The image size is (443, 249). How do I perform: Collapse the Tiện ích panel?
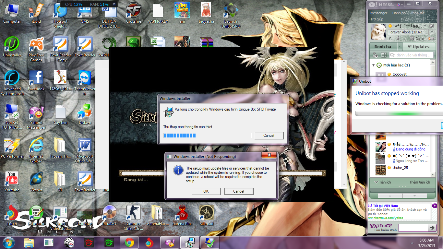(376, 182)
